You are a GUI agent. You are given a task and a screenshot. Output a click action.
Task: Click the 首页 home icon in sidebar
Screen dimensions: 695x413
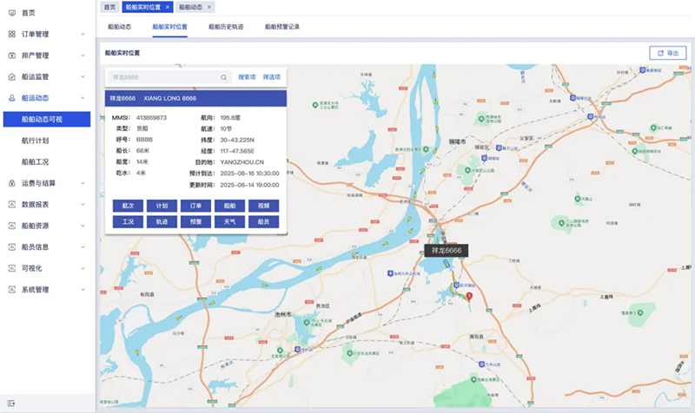[11, 13]
